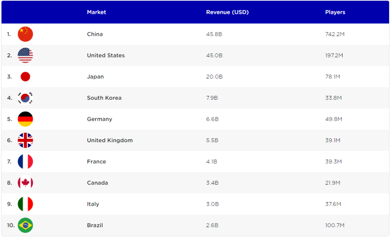Click the Market column header
Image resolution: width=391 pixels, height=237 pixels.
(97, 12)
